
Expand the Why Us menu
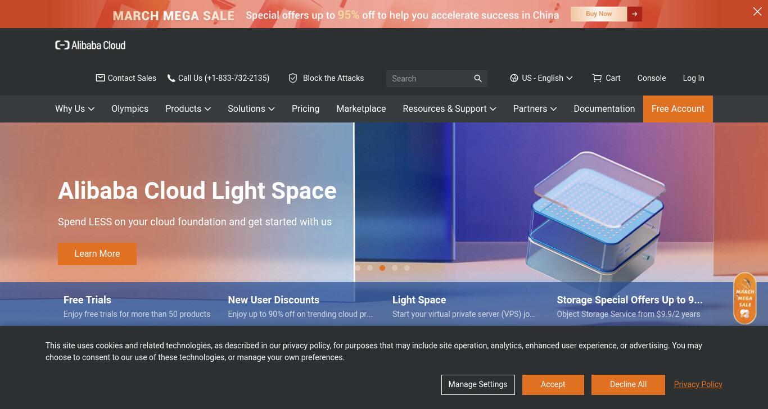tap(75, 108)
